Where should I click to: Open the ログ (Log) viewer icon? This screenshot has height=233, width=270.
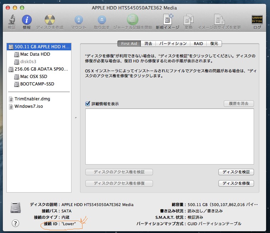pyautogui.click(x=257, y=20)
